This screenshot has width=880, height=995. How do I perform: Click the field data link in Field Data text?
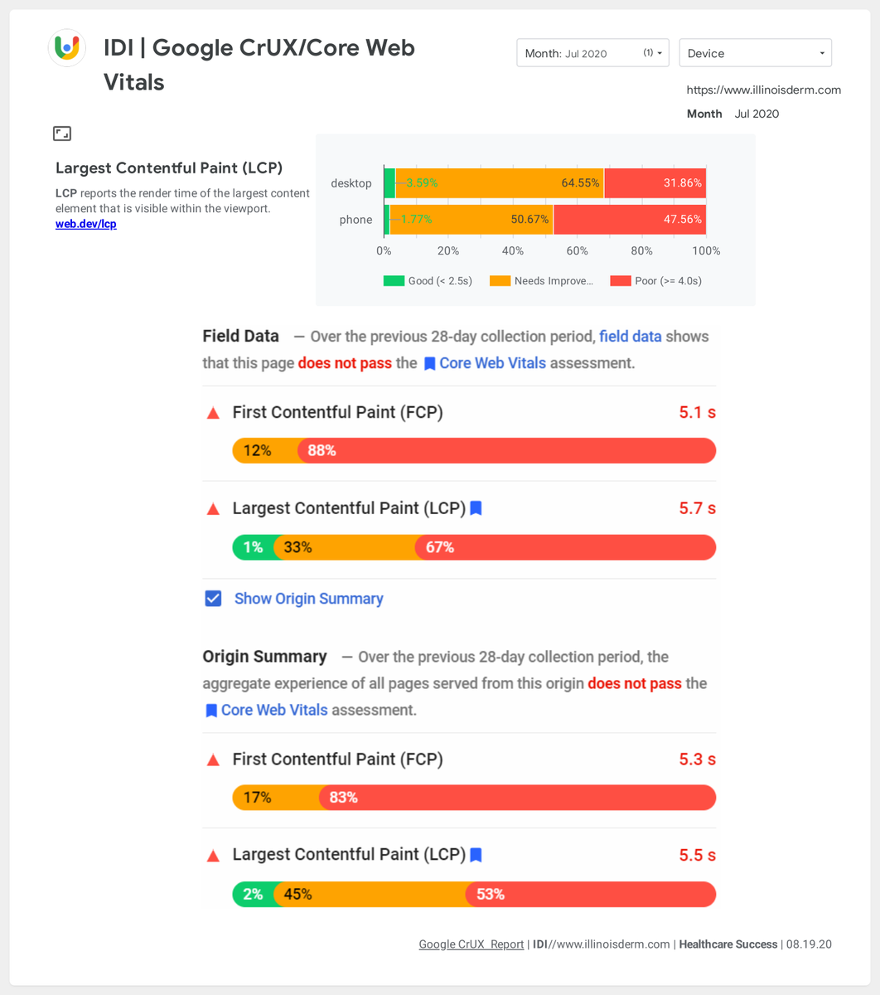[x=631, y=337]
